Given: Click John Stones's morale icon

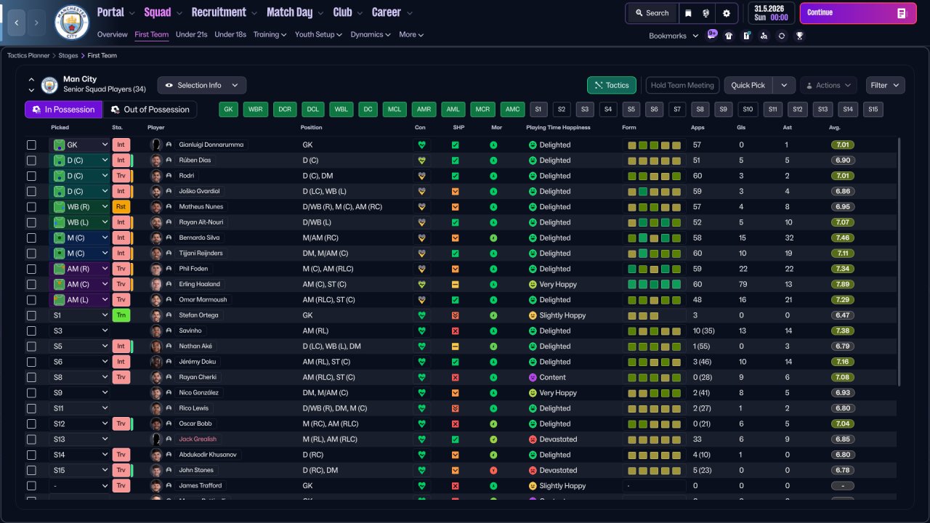Looking at the screenshot, I should (x=493, y=470).
